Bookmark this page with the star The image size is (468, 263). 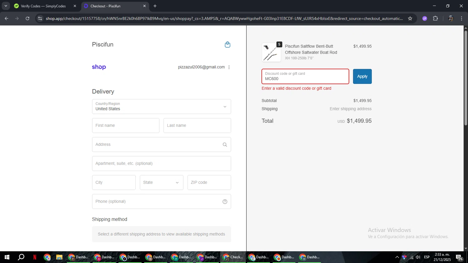[x=410, y=18]
